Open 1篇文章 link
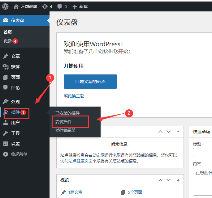 pos(75,192)
